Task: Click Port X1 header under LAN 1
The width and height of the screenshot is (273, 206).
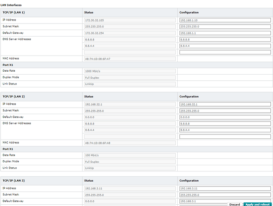Action: point(8,65)
